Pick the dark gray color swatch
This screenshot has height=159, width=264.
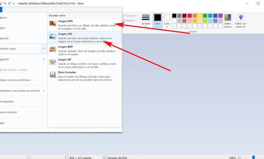click(179, 16)
